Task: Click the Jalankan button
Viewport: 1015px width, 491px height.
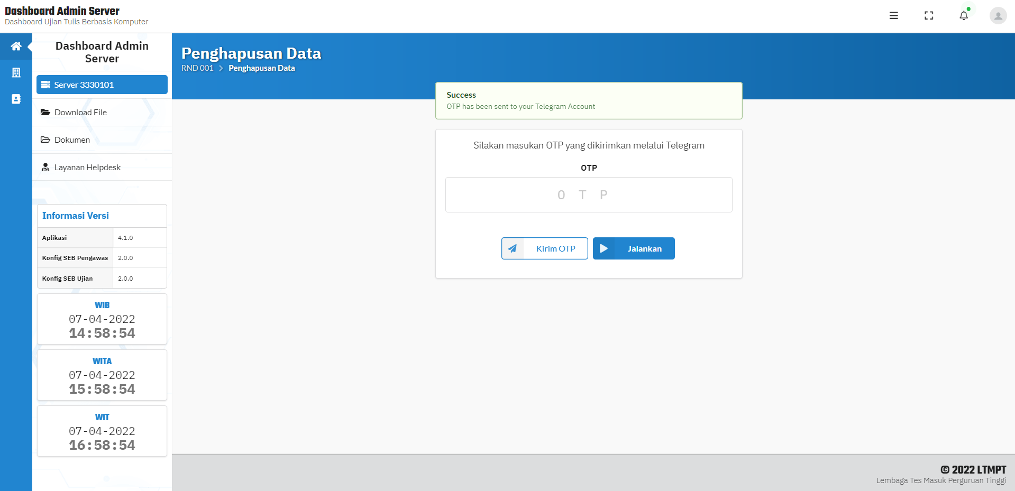Action: click(x=634, y=248)
